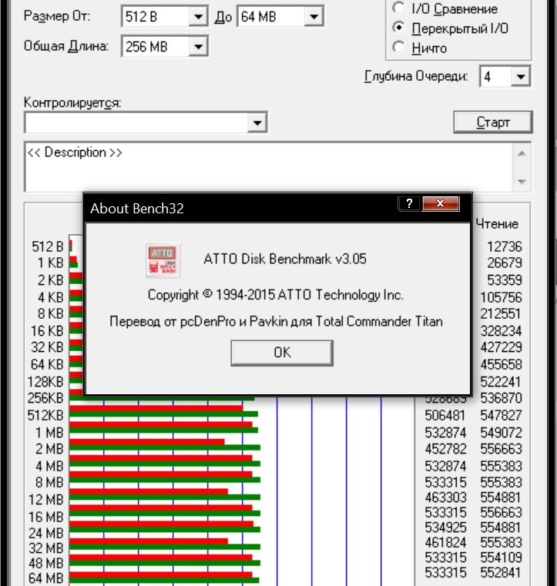Click write value 506481 for 512KB
Image resolution: width=557 pixels, height=586 pixels.
(445, 415)
